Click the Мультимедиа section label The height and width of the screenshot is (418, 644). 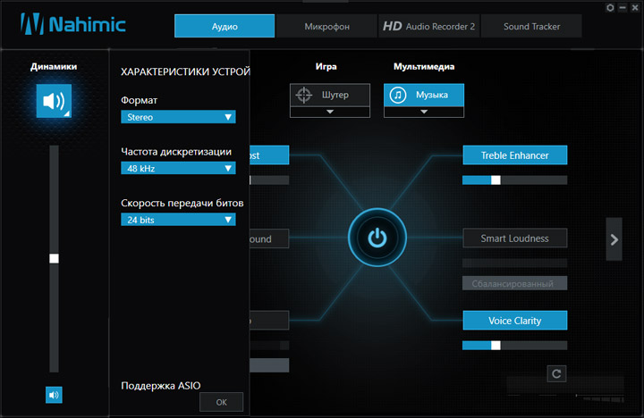424,66
